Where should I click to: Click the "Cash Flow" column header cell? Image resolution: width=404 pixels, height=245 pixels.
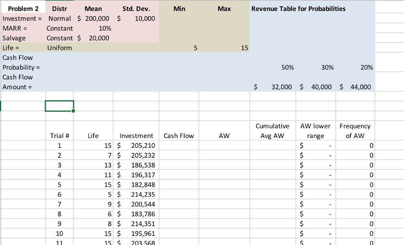point(179,136)
